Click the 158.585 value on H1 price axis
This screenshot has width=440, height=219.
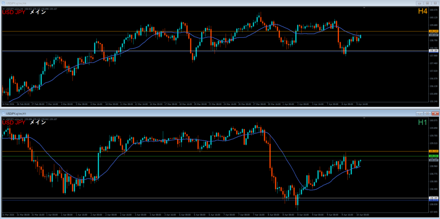(x=434, y=181)
